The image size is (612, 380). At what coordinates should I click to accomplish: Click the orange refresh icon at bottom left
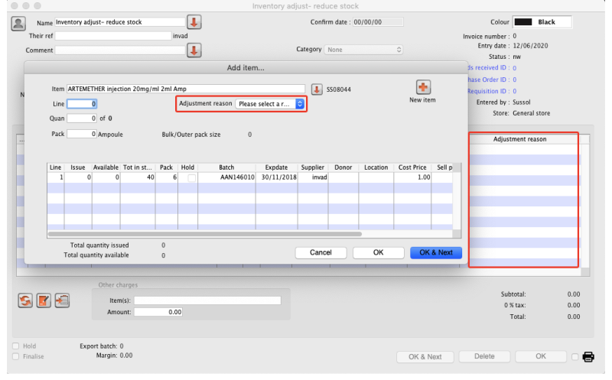tap(25, 300)
